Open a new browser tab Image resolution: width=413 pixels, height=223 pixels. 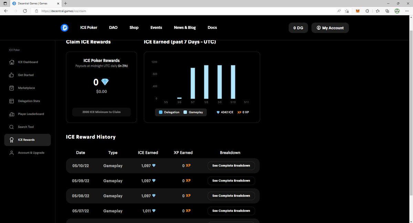(x=65, y=3)
